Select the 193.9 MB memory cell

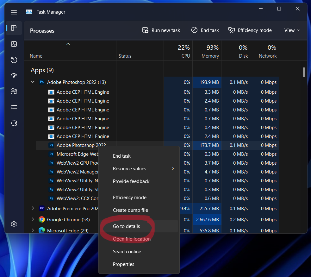[x=207, y=82]
